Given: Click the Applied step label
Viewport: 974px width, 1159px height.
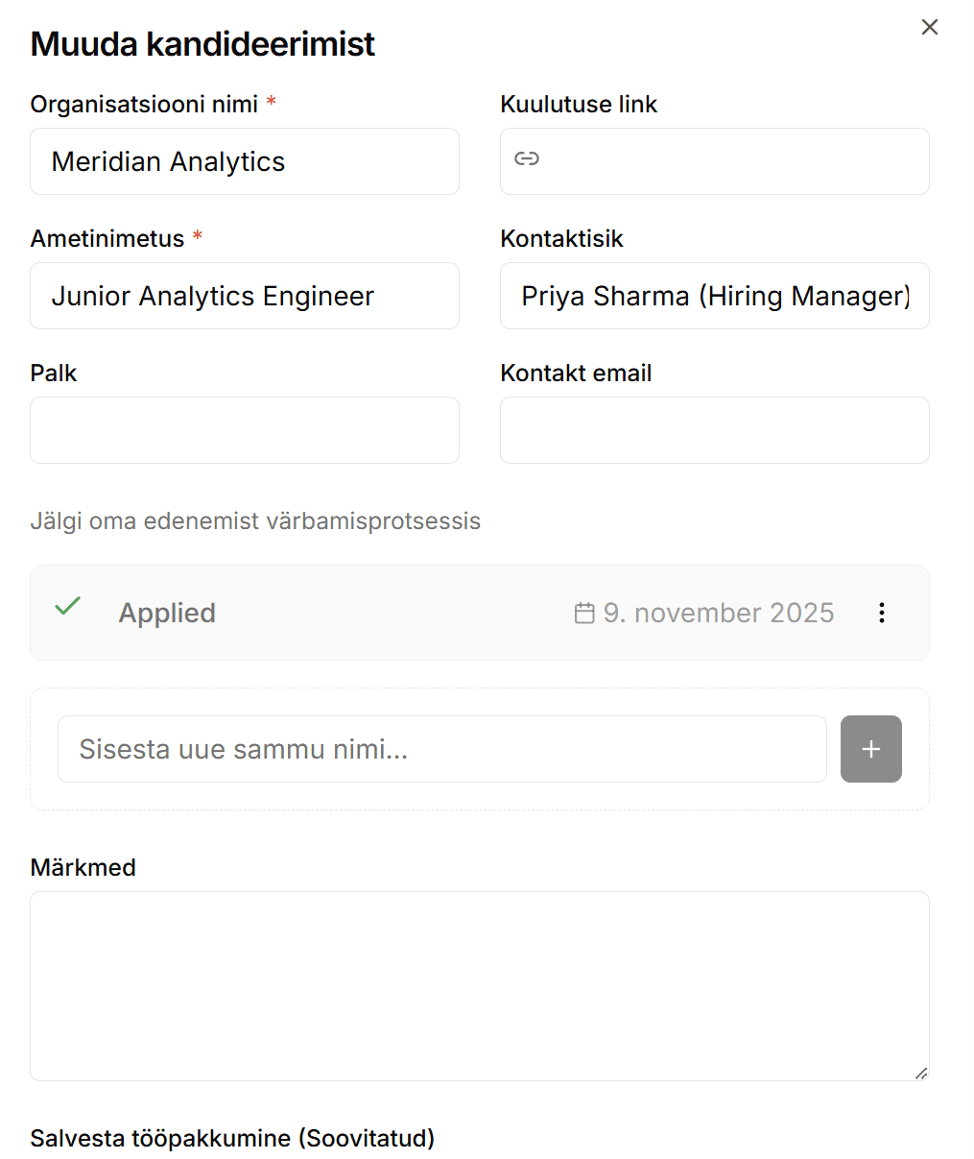Looking at the screenshot, I should (x=167, y=613).
